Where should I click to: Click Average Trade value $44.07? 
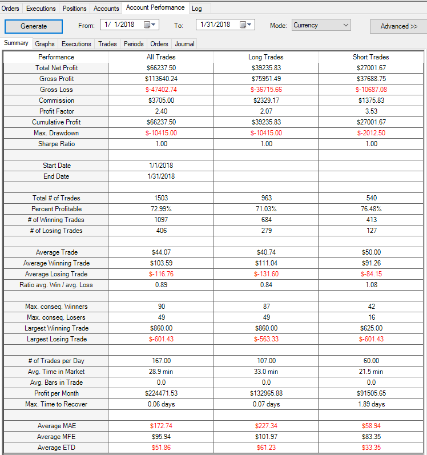161,252
